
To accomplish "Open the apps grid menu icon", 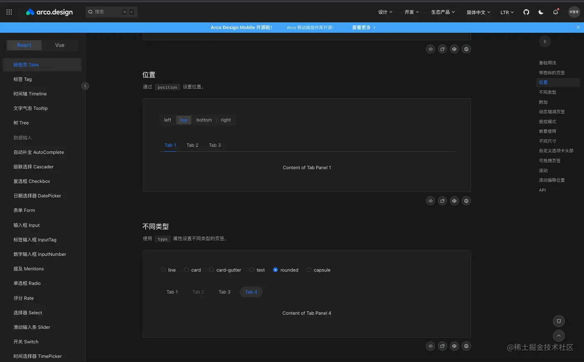I will [9, 12].
